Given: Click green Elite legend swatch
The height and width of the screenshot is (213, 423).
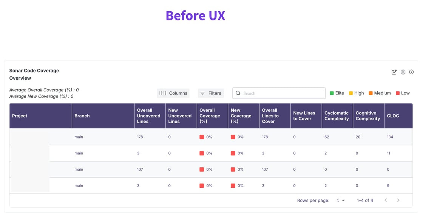Looking at the screenshot, I should click(332, 93).
